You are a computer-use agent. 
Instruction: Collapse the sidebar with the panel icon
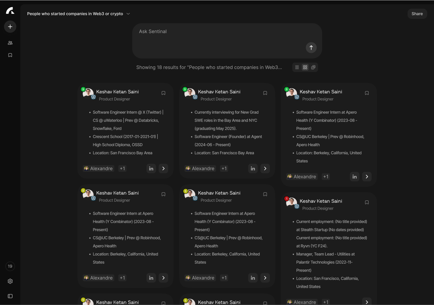point(10,296)
